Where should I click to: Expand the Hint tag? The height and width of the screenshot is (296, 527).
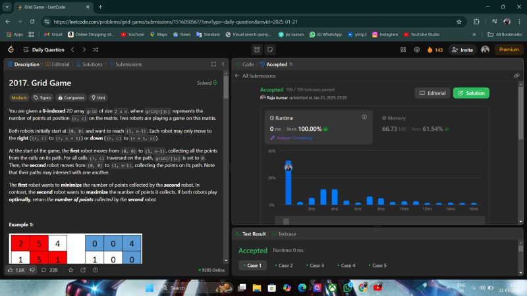tap(98, 97)
